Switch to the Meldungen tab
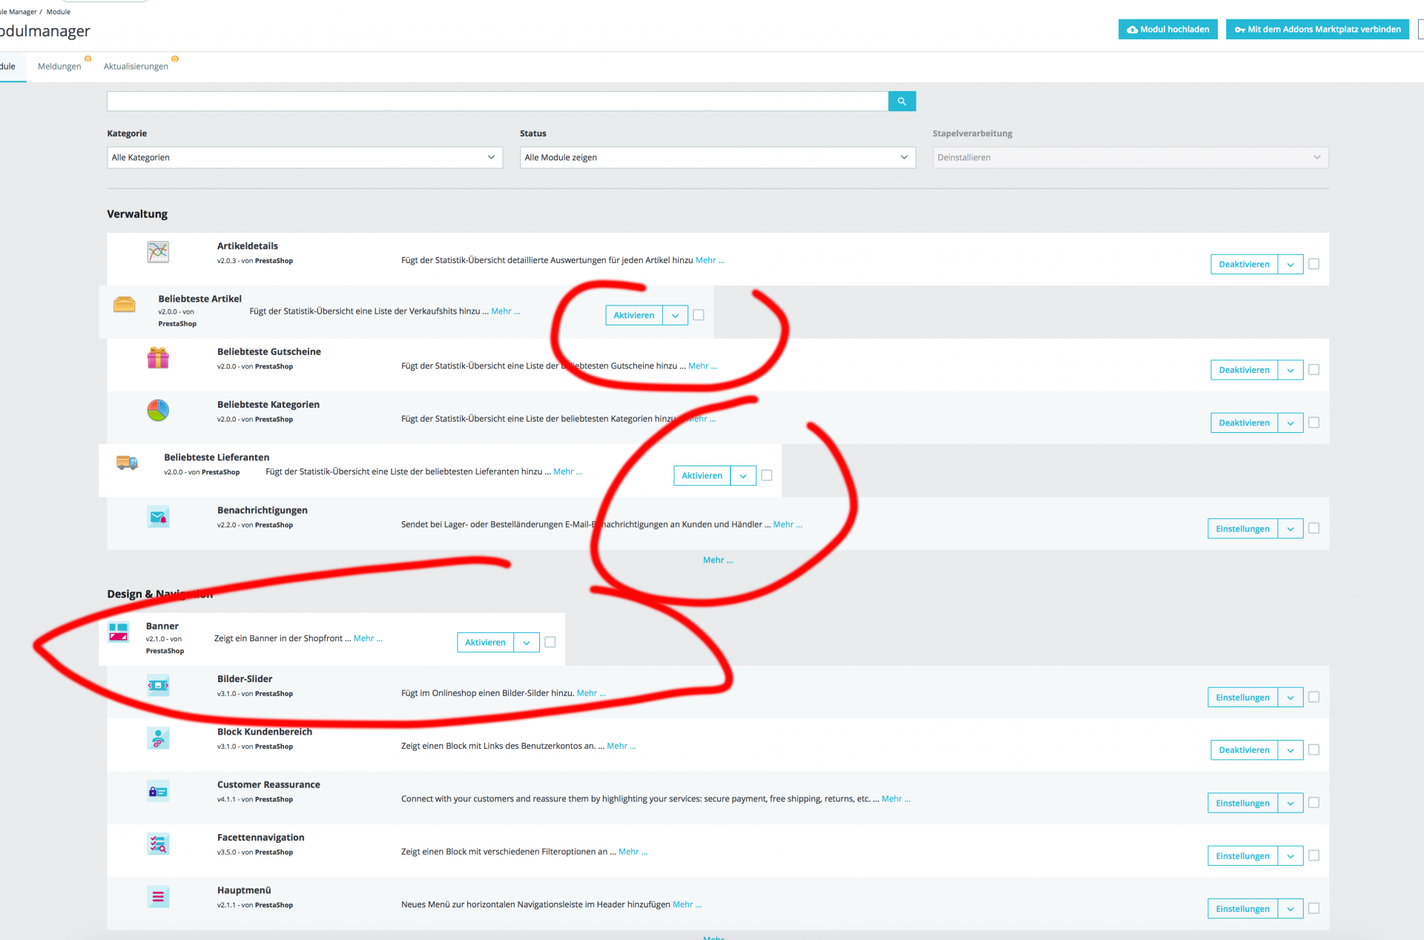Image resolution: width=1424 pixels, height=940 pixels. tap(59, 67)
